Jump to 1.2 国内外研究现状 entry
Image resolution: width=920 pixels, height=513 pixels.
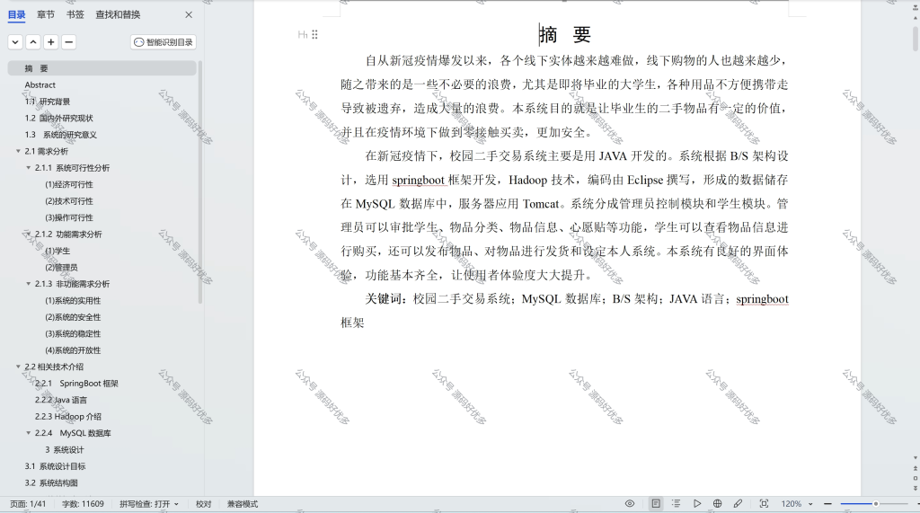click(x=58, y=118)
